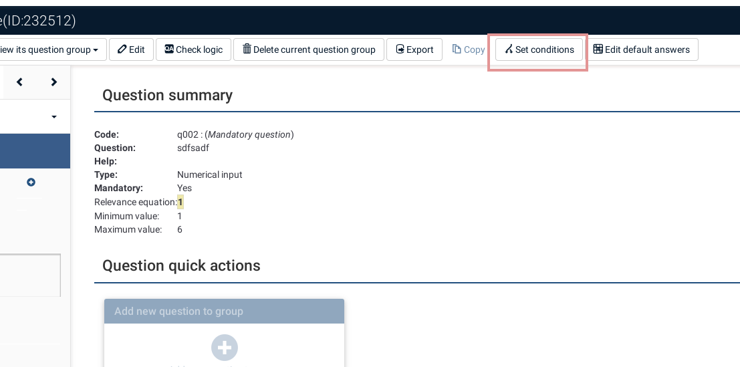Click the highlighted relevance equation value
The image size is (740, 367).
pyautogui.click(x=180, y=202)
